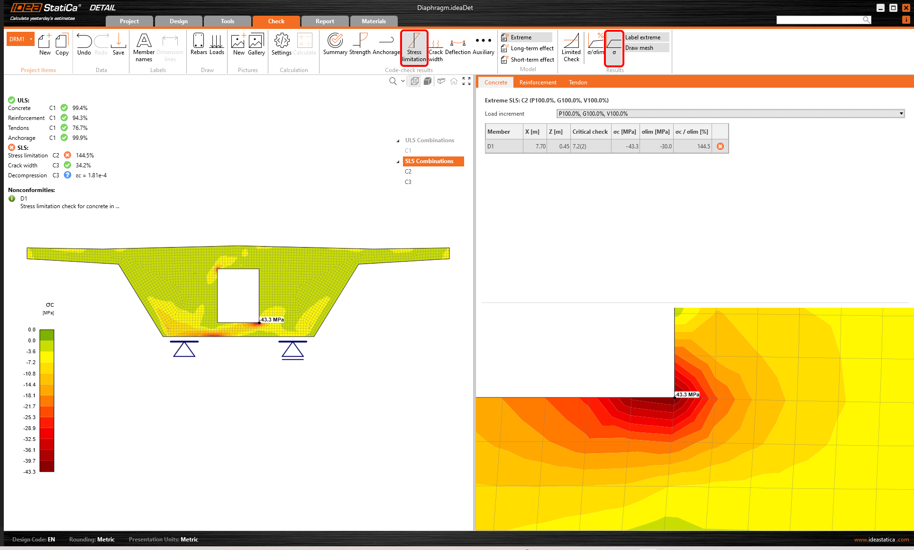Collapse the SLS Combinations tree node
The width and height of the screenshot is (914, 550).
(398, 162)
